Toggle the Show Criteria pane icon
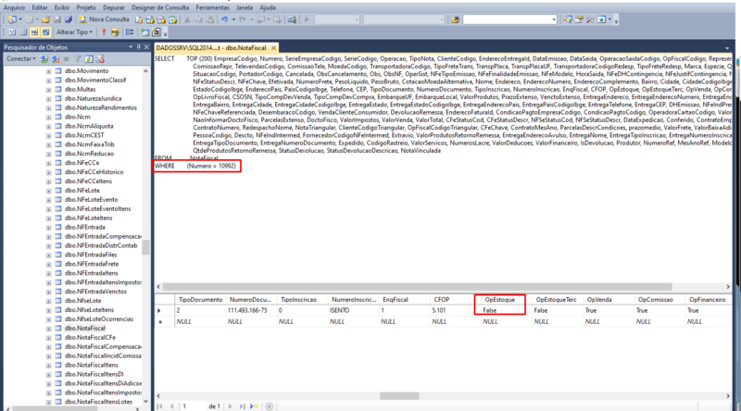 (23, 32)
